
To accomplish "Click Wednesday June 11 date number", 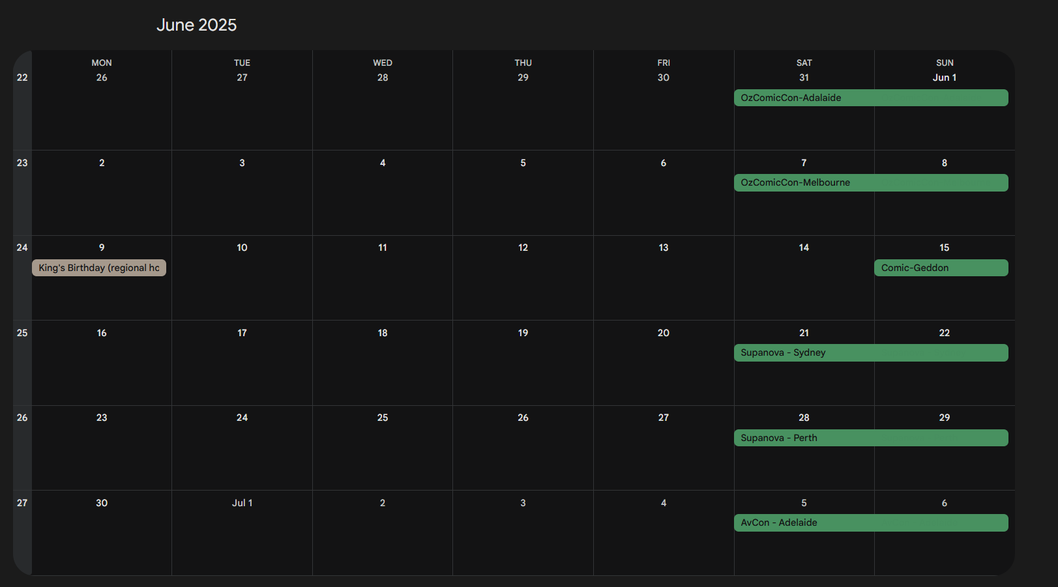I will pyautogui.click(x=383, y=248).
